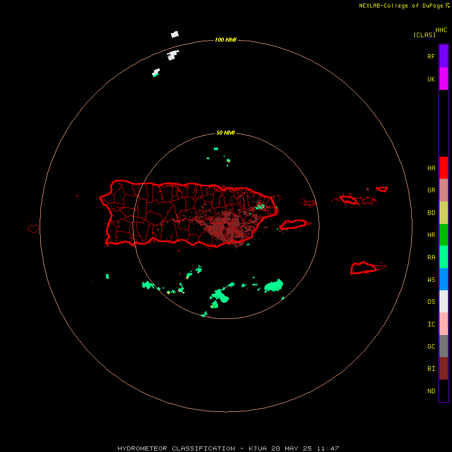The width and height of the screenshot is (452, 452).
Task: Click the 50 NMI range ring label
Action: click(225, 133)
